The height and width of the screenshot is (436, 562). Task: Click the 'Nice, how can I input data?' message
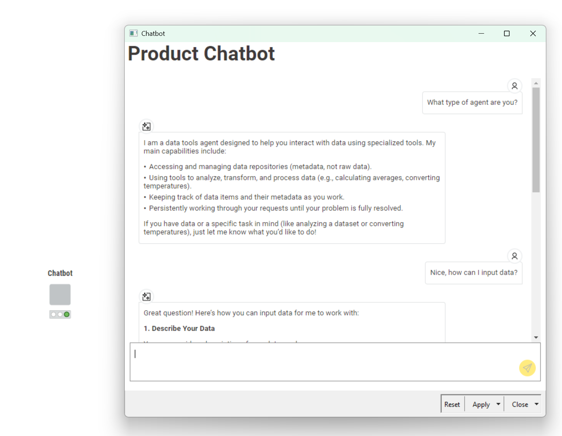pyautogui.click(x=474, y=273)
